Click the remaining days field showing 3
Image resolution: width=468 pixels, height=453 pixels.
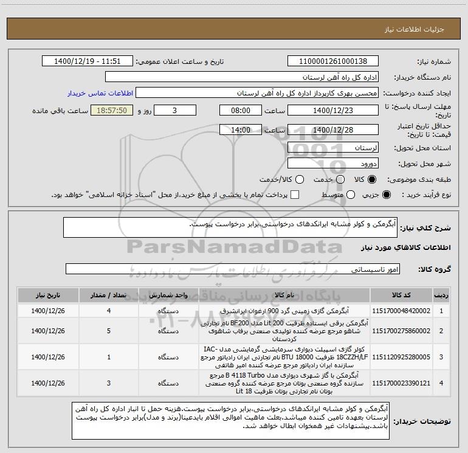coord(175,110)
